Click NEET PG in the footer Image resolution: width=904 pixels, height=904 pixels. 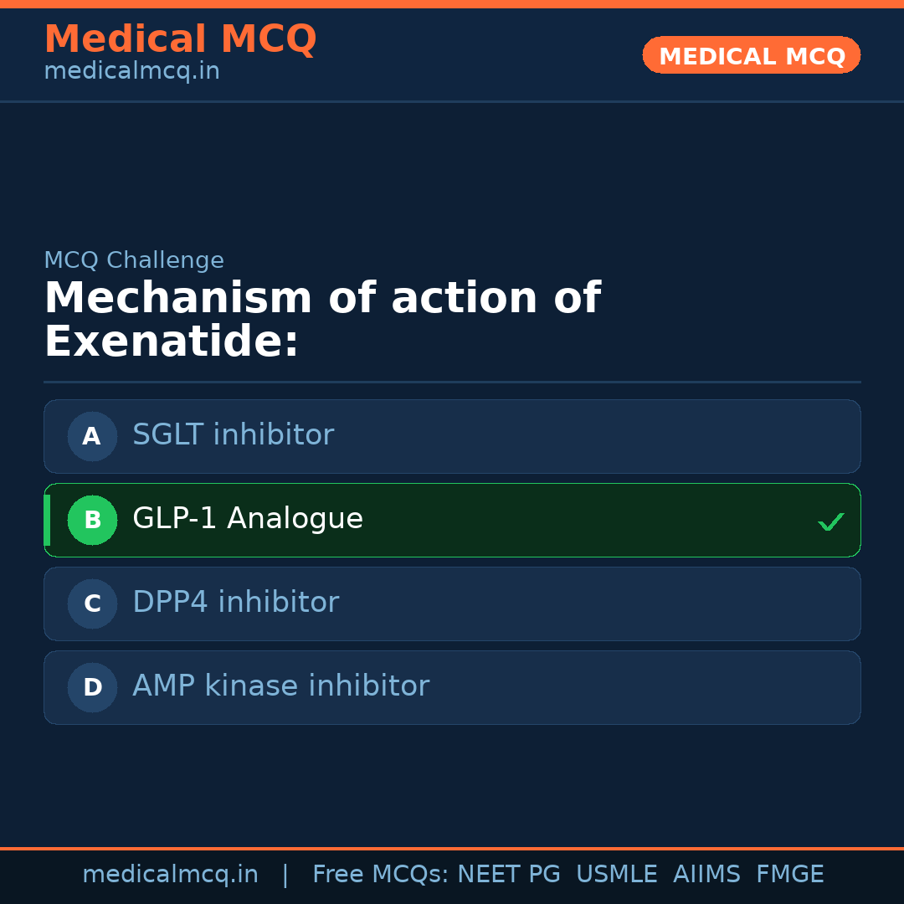pos(509,875)
